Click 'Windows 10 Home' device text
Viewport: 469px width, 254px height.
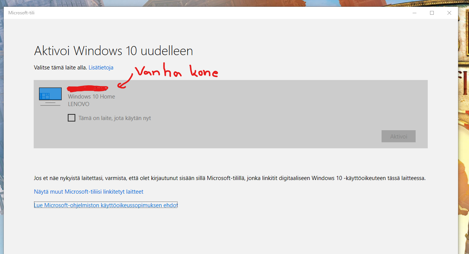tap(91, 97)
